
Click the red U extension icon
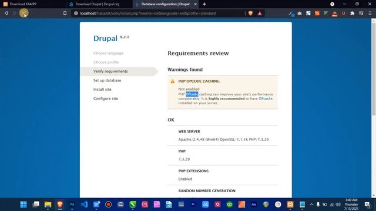coord(343,13)
